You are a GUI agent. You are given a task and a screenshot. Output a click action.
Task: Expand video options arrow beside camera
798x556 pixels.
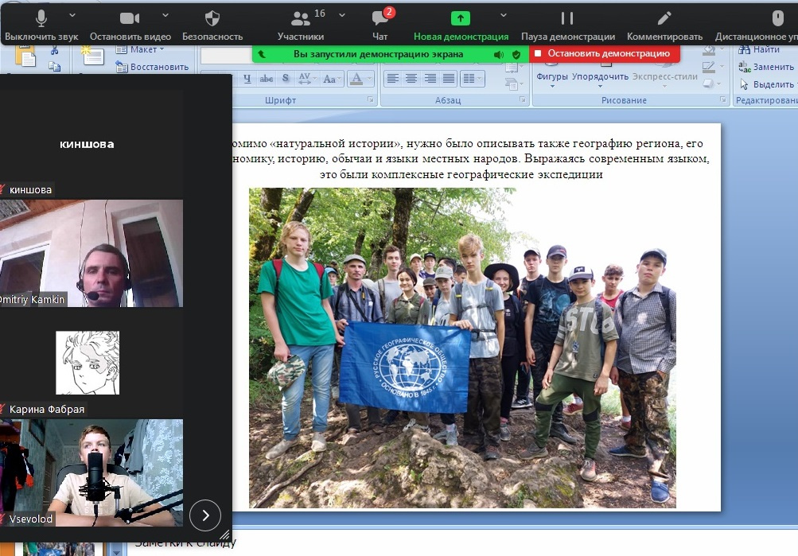click(165, 15)
